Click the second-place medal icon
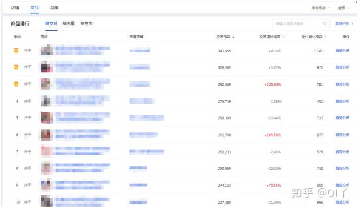357x207 pixels. click(x=16, y=67)
